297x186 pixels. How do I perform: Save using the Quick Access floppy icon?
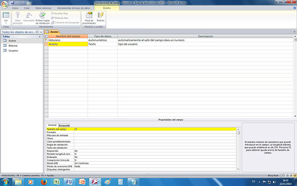(x=12, y=3)
